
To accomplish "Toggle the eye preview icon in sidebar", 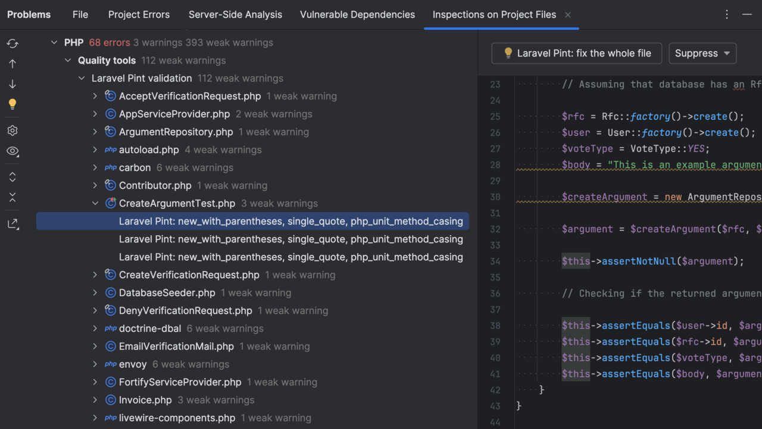I will (13, 151).
